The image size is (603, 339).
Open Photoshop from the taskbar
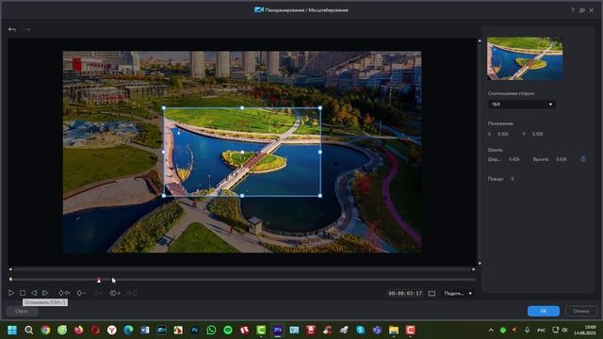point(195,331)
